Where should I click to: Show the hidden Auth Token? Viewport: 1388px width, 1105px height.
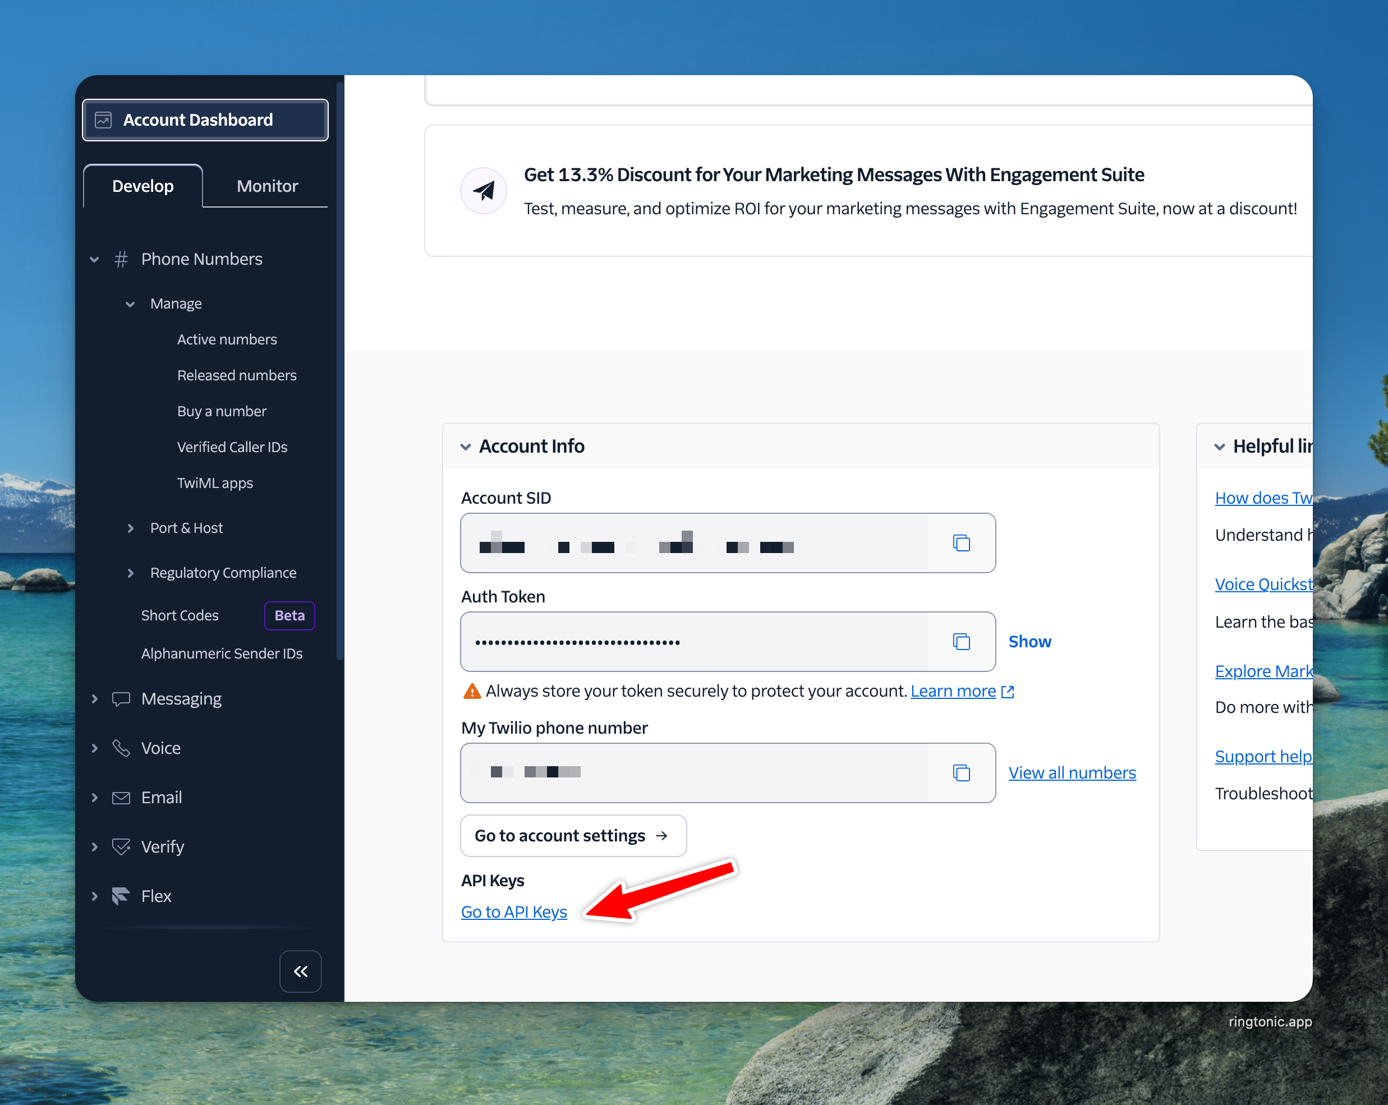tap(1029, 642)
